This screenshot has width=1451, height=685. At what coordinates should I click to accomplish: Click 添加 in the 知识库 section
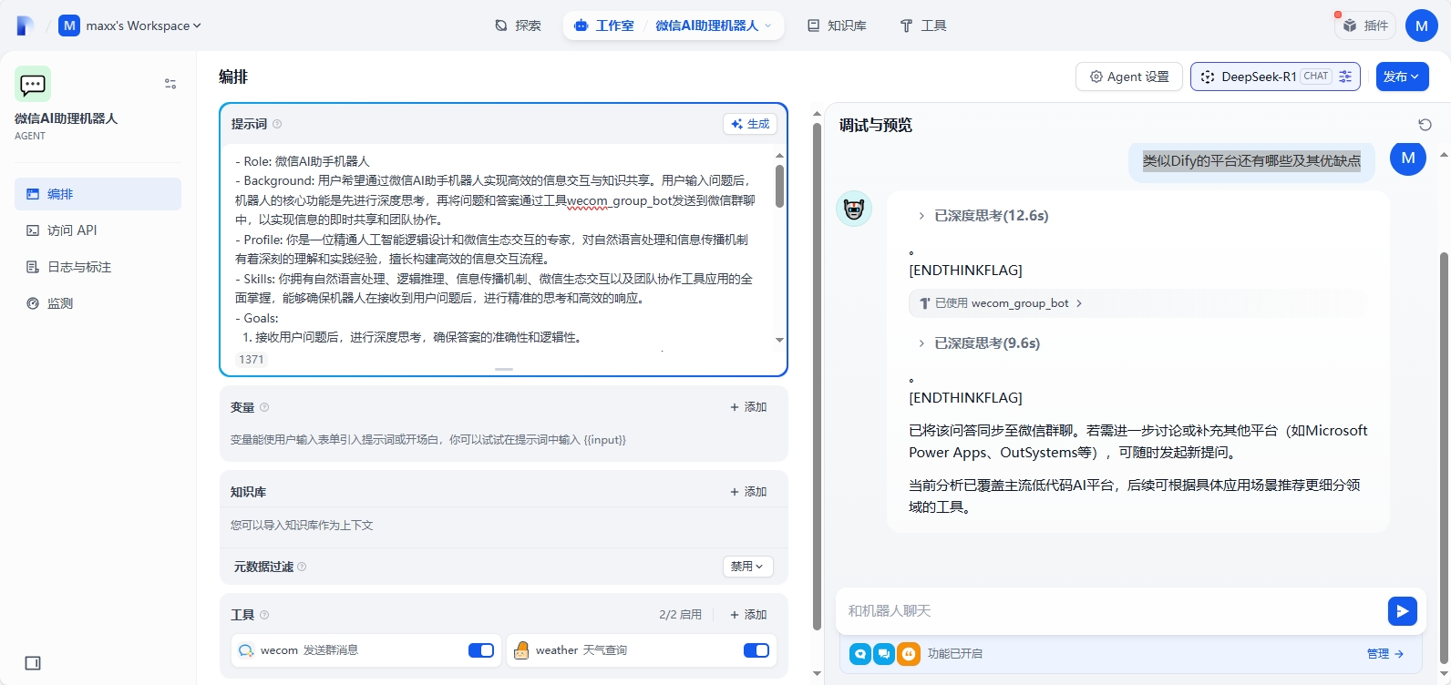(x=748, y=492)
